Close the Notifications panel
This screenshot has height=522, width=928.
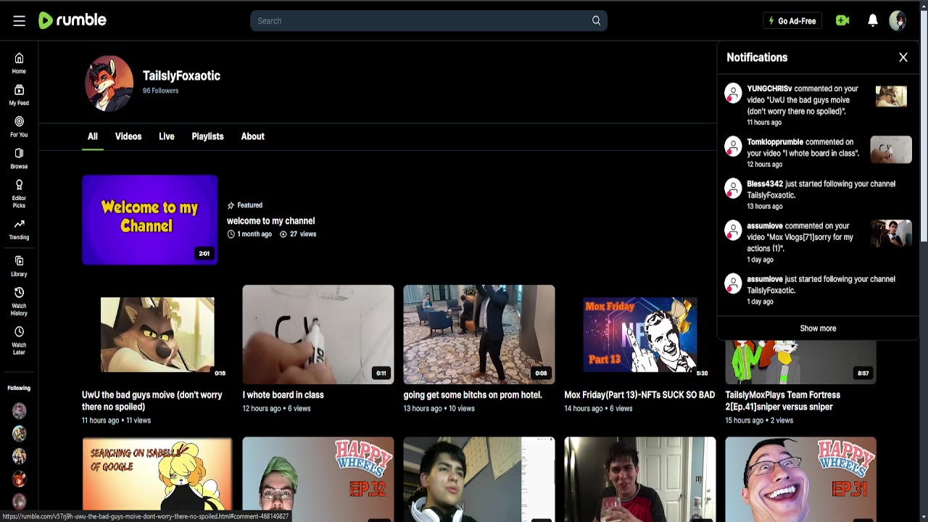pyautogui.click(x=903, y=57)
